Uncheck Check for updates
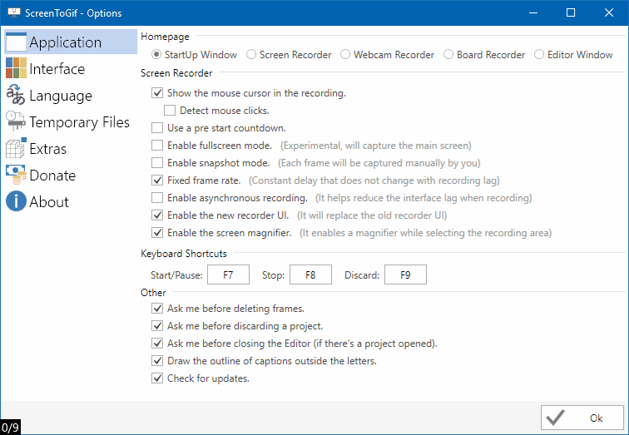Screen dimensions: 629x435 (x=157, y=378)
